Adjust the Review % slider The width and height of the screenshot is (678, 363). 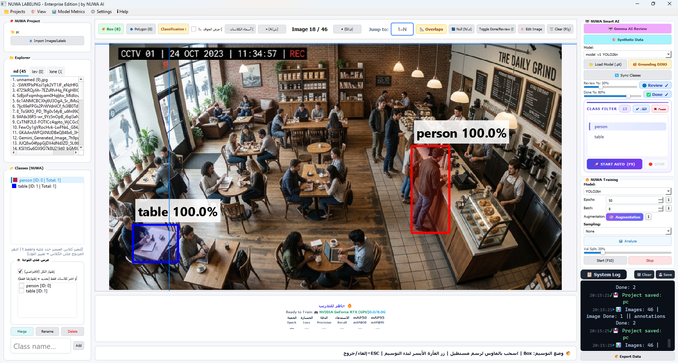601,87
